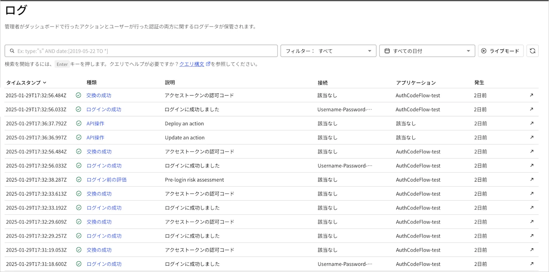Click the 説明 column header
The height and width of the screenshot is (272, 549).
[x=170, y=83]
